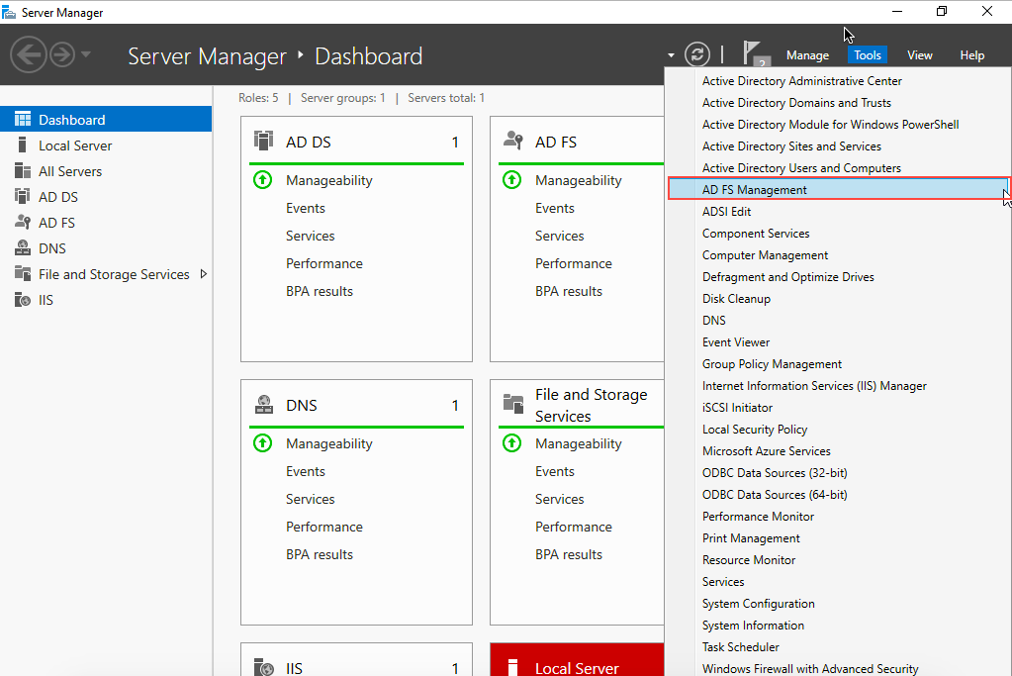The width and height of the screenshot is (1012, 676).
Task: Open File and Storage tile Services
Action: click(x=560, y=499)
